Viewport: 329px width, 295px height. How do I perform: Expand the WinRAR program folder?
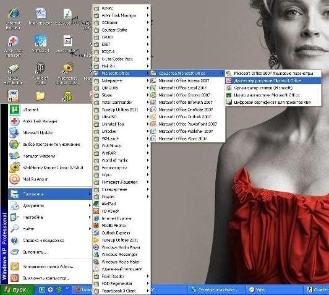point(121,153)
